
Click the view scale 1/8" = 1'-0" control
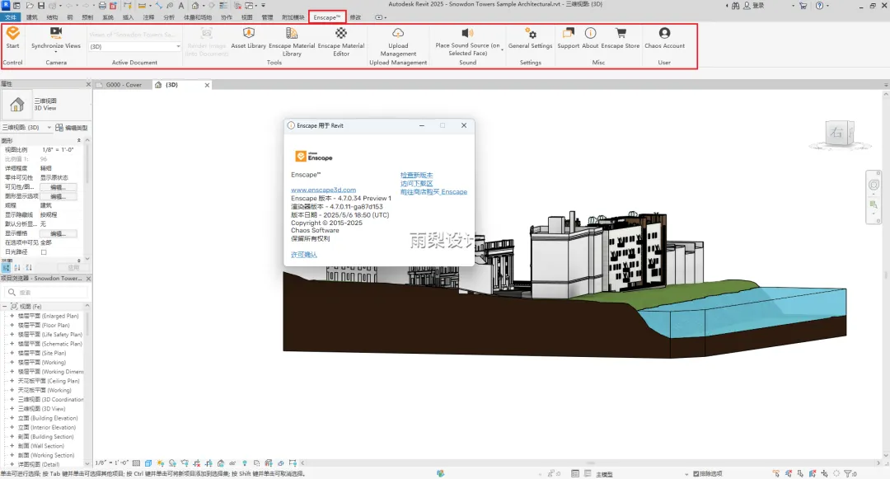[x=112, y=463]
